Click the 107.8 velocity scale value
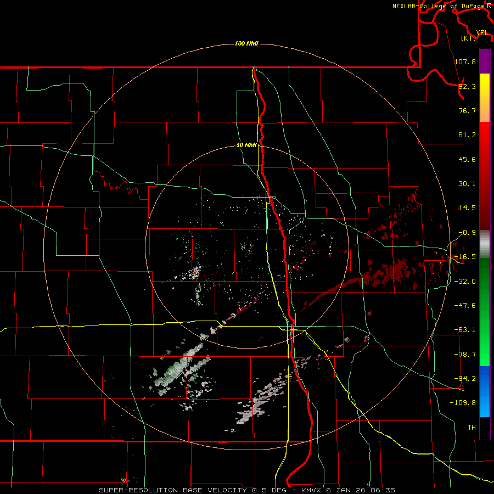Viewport: 494px width, 494px height. coord(465,61)
